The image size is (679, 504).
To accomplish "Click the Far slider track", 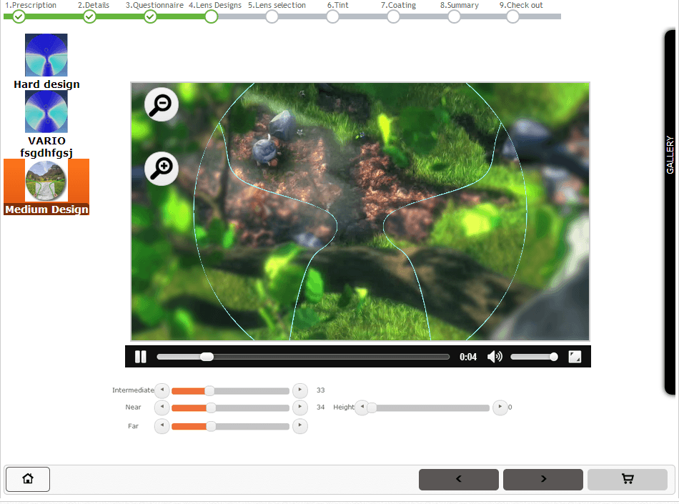I will 250,427.
